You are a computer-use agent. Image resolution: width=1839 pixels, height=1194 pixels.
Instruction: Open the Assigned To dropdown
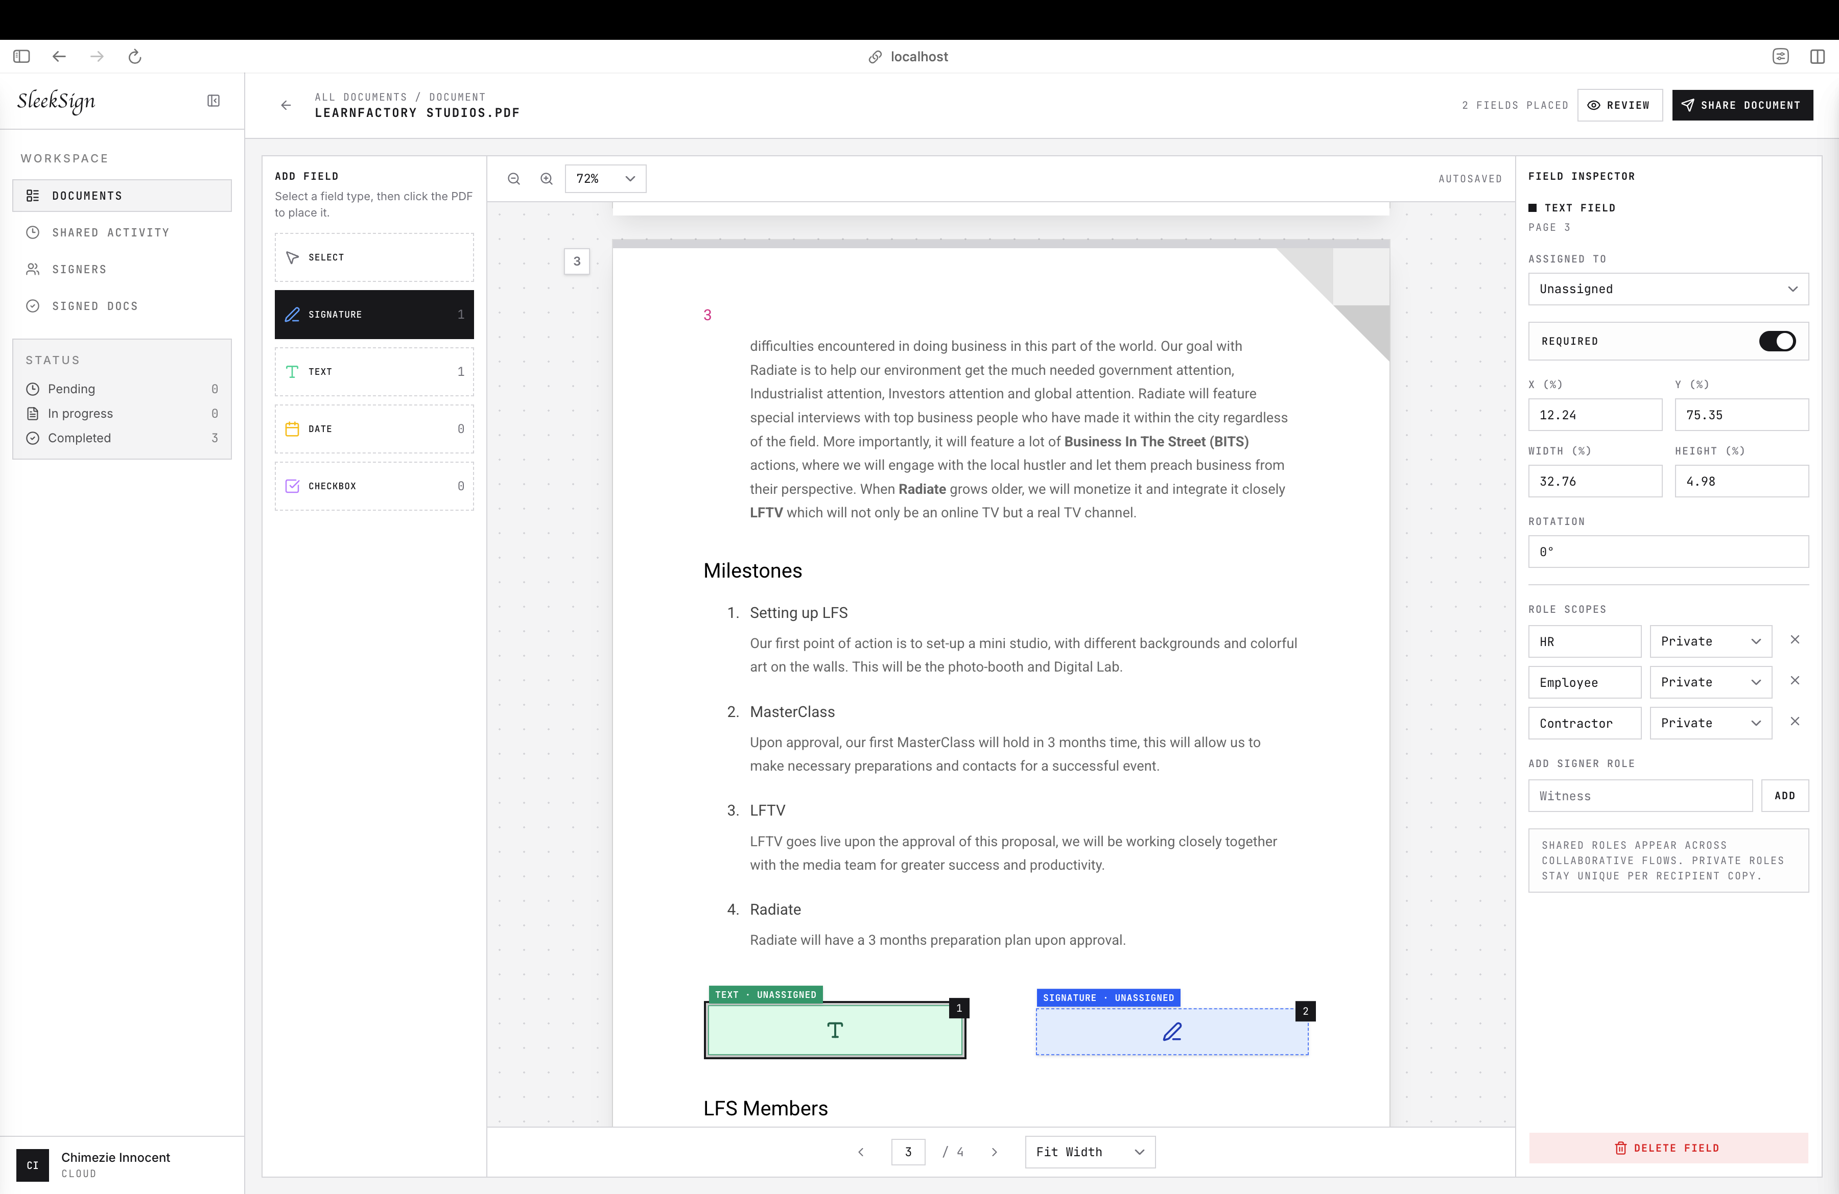tap(1668, 289)
